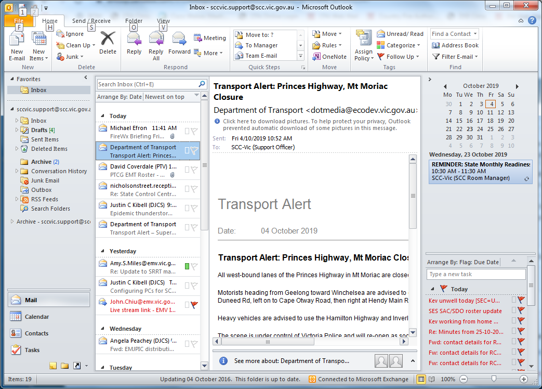Click the OneNote icon

pos(329,57)
